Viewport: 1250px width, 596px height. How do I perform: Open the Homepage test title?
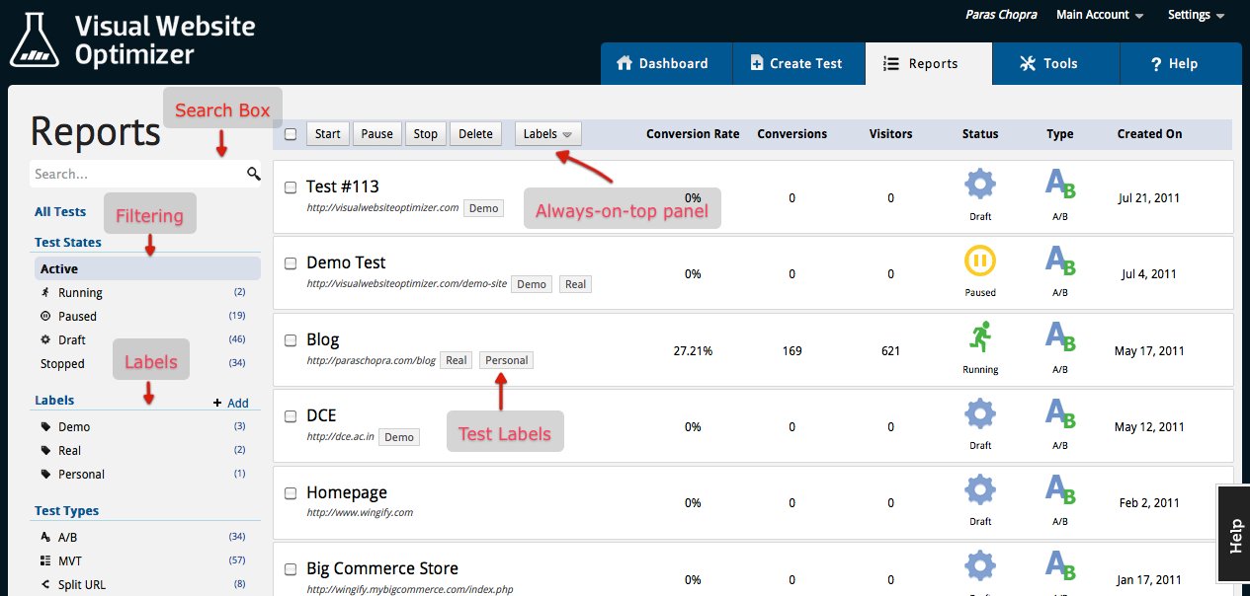(347, 492)
